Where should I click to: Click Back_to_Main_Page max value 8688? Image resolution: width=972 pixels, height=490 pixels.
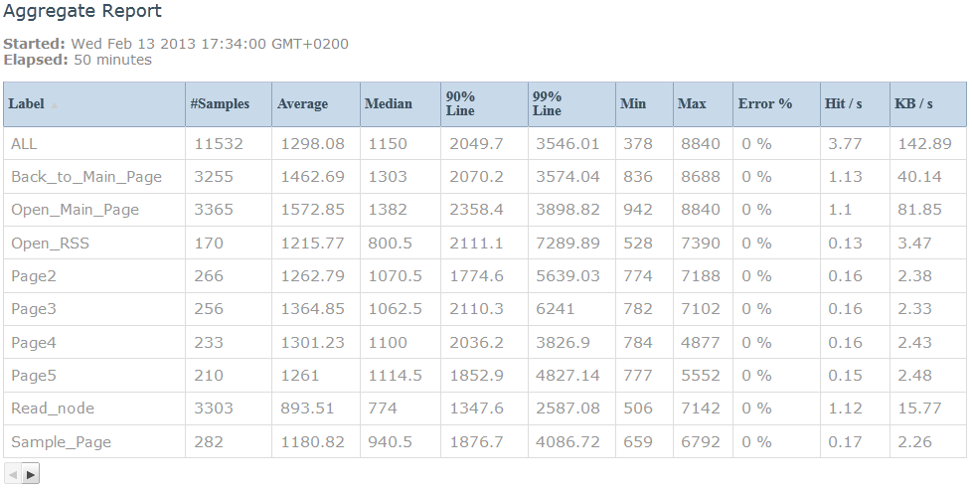point(701,177)
